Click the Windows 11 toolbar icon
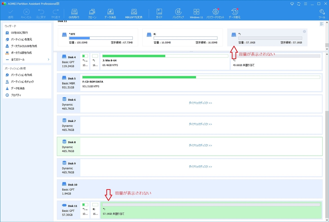Screen dimensions: 329x222 196,14
